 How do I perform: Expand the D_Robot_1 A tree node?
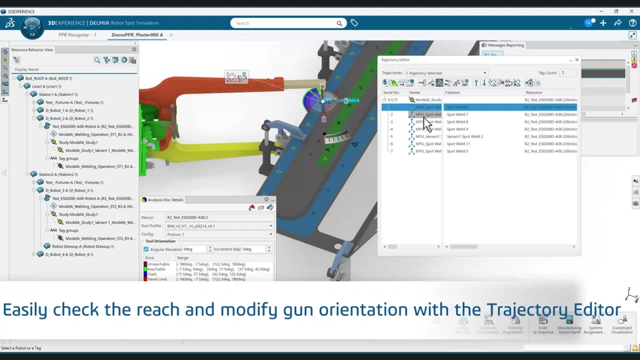34,110
